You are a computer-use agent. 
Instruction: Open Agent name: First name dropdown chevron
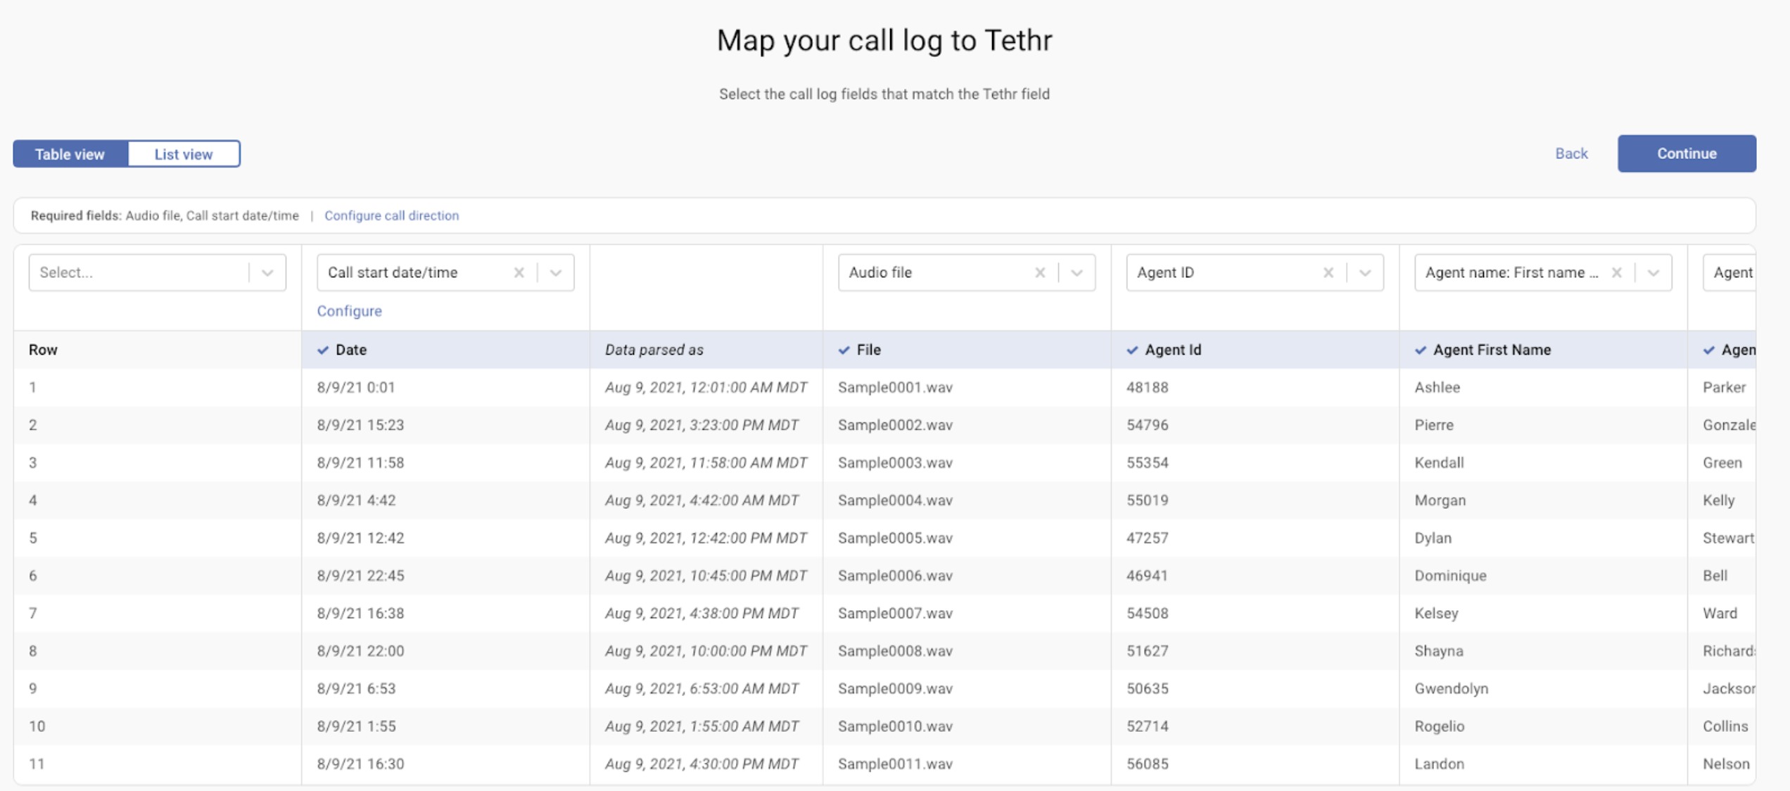[1653, 272]
